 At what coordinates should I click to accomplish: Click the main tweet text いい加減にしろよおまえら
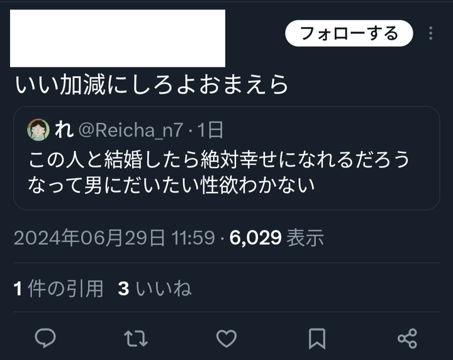152,85
